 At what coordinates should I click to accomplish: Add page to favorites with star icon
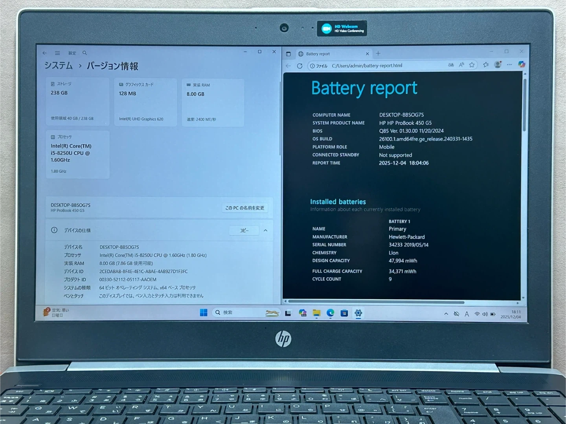click(x=472, y=65)
